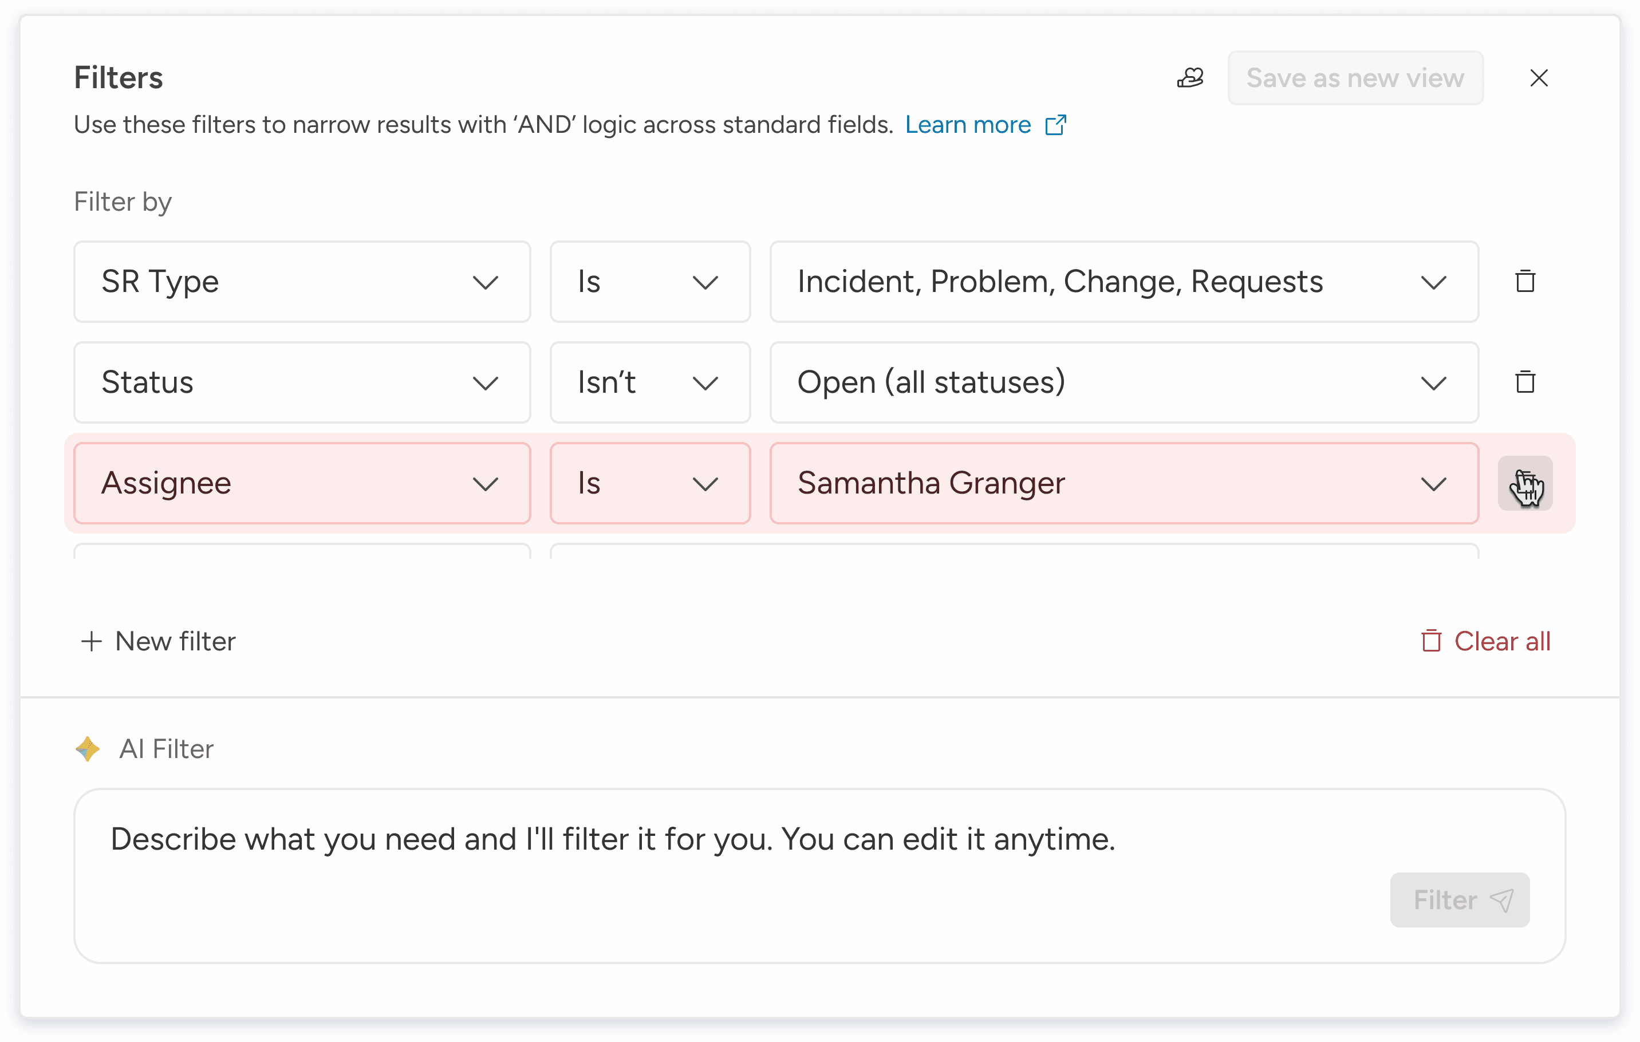Change the Isn't operator dropdown
Image resolution: width=1640 pixels, height=1042 pixels.
(x=650, y=382)
